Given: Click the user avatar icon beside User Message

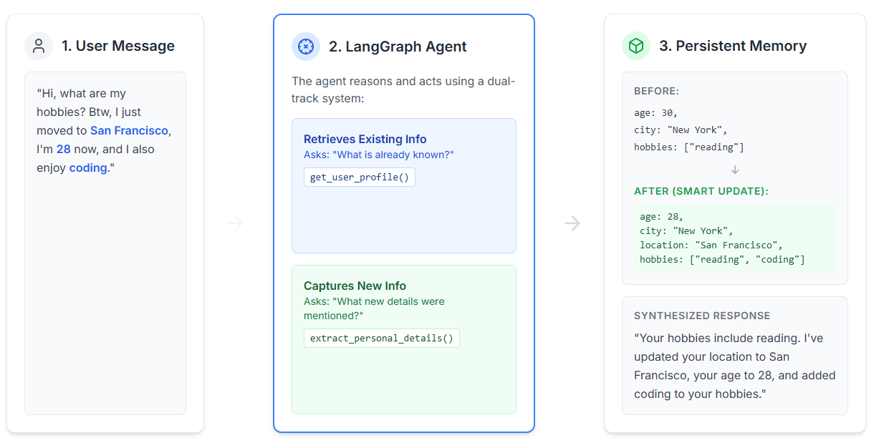Looking at the screenshot, I should (39, 46).
